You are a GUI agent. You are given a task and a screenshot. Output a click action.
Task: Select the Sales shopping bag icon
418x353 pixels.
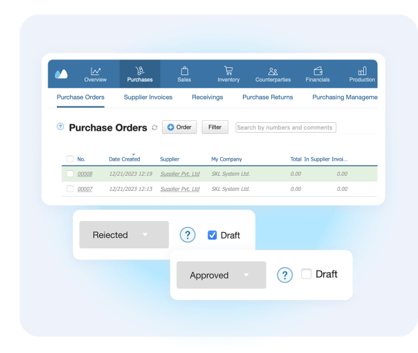(x=184, y=71)
